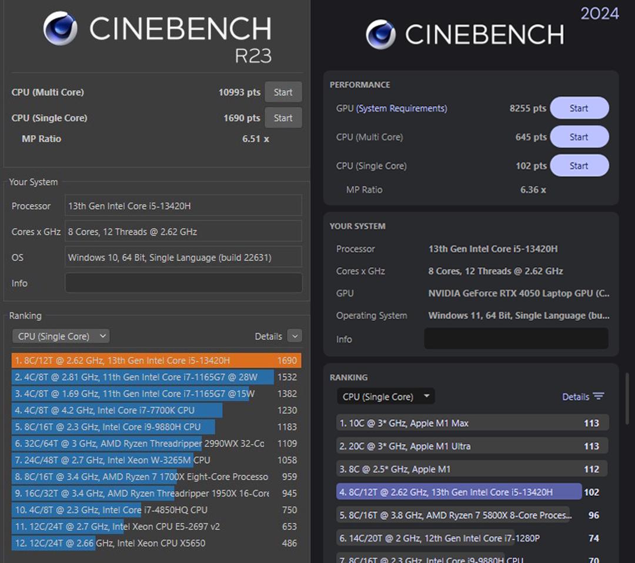Select the Core i7-7700K ranking entry

tap(117, 410)
